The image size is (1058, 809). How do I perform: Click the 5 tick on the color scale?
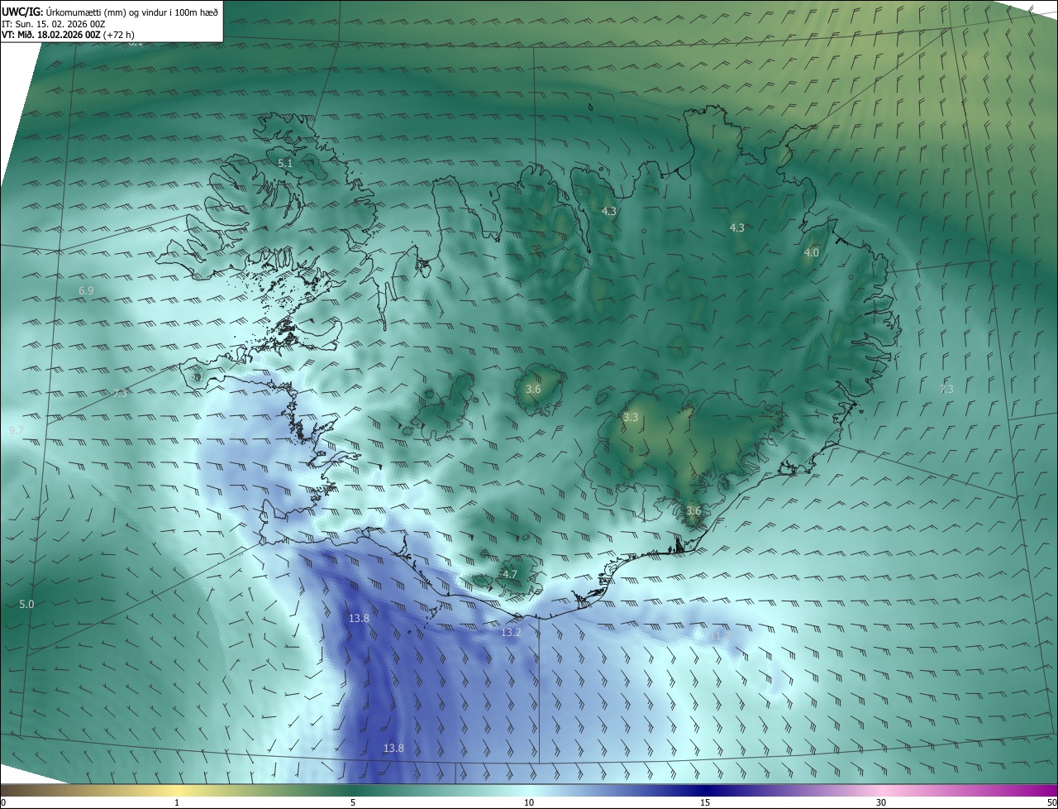click(x=353, y=802)
